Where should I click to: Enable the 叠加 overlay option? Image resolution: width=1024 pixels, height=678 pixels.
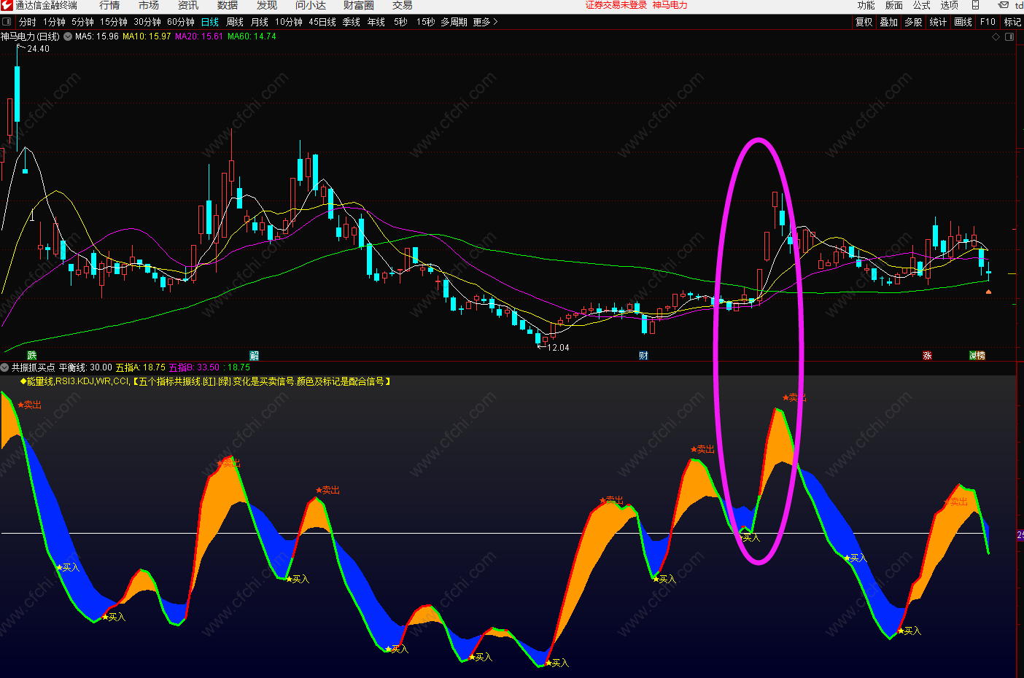[889, 22]
